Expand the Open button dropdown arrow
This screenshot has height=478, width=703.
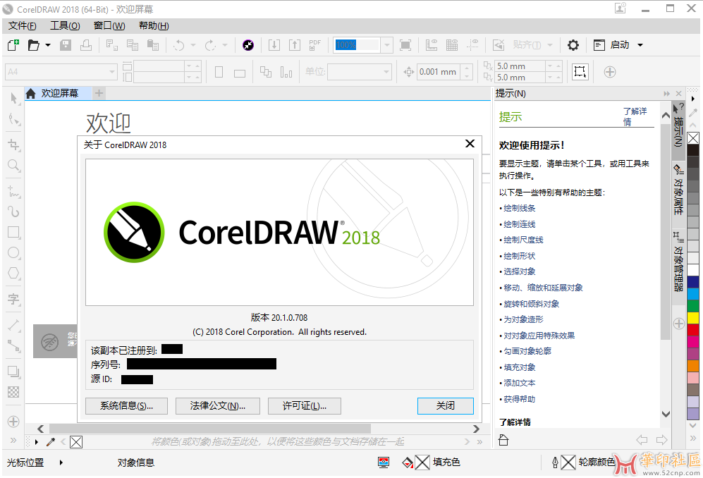pos(48,45)
